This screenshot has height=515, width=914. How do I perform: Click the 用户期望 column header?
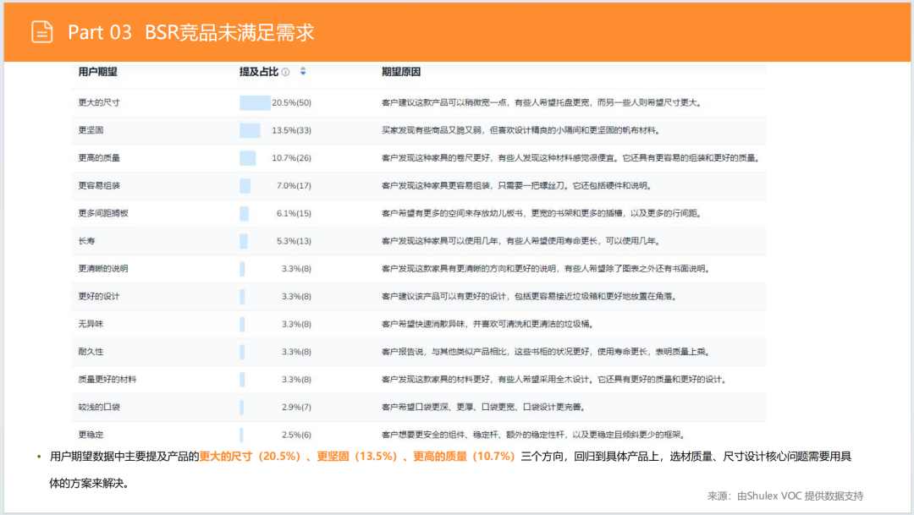click(96, 72)
